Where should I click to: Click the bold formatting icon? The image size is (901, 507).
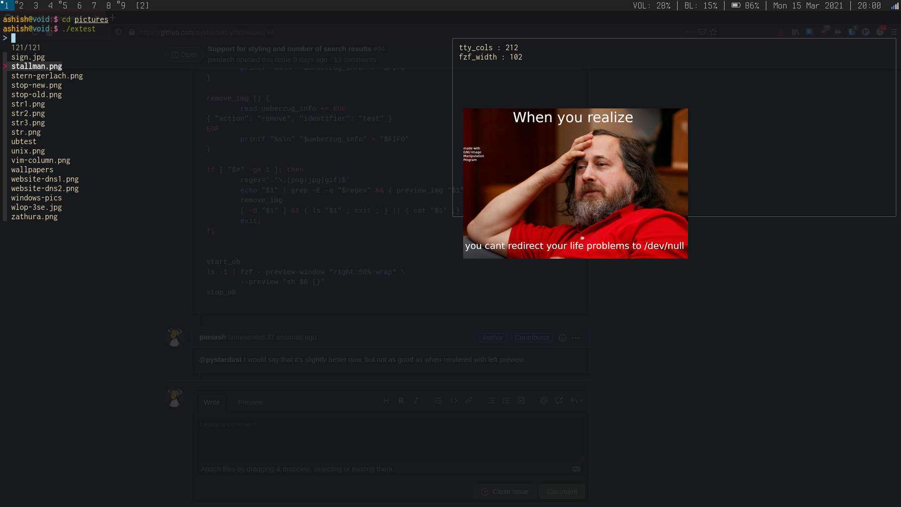[401, 400]
